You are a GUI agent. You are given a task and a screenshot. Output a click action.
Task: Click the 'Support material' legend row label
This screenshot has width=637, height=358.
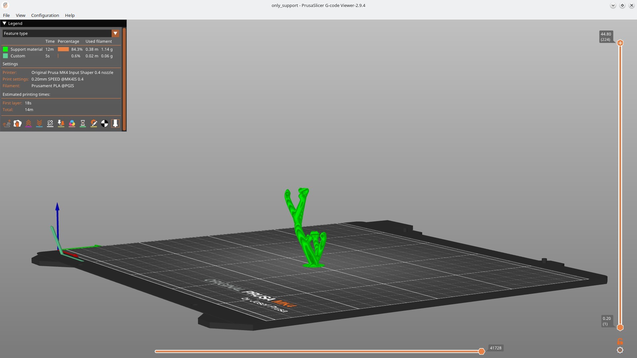click(x=27, y=49)
